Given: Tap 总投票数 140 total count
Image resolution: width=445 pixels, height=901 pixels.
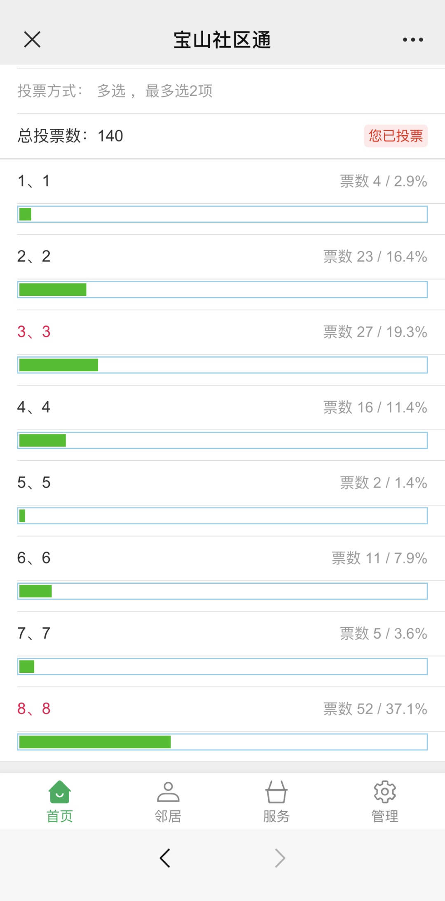Looking at the screenshot, I should click(x=70, y=136).
